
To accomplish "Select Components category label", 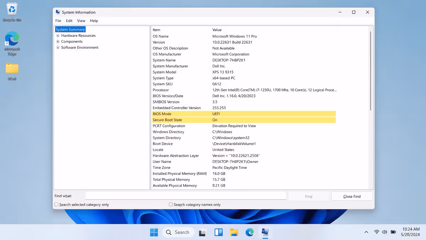I will 72,42.
